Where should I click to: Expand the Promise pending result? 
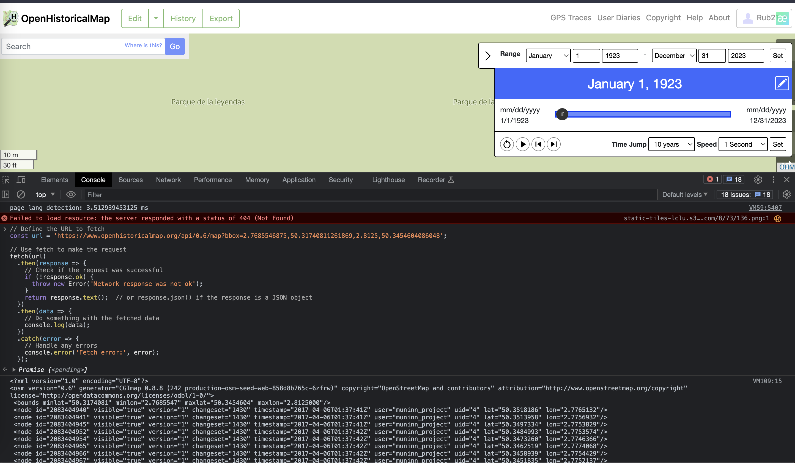pos(14,369)
